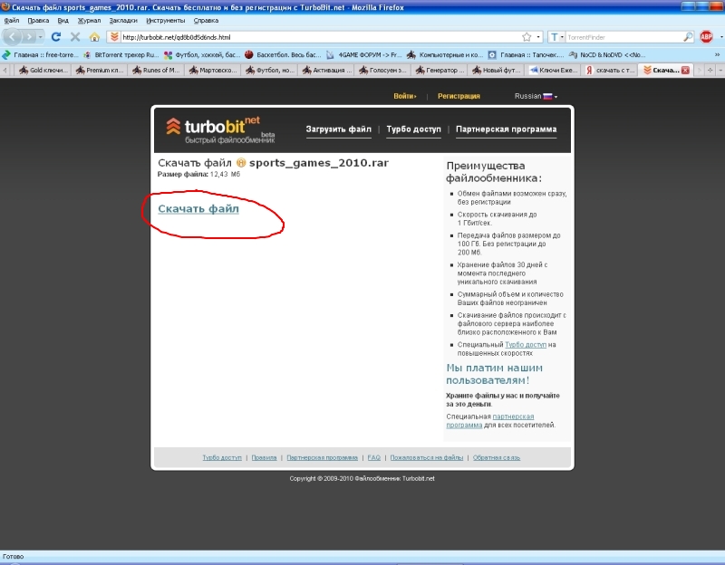Open the '4GAME ФОРУМ' bookmark
This screenshot has height=565, width=725.
click(x=364, y=54)
